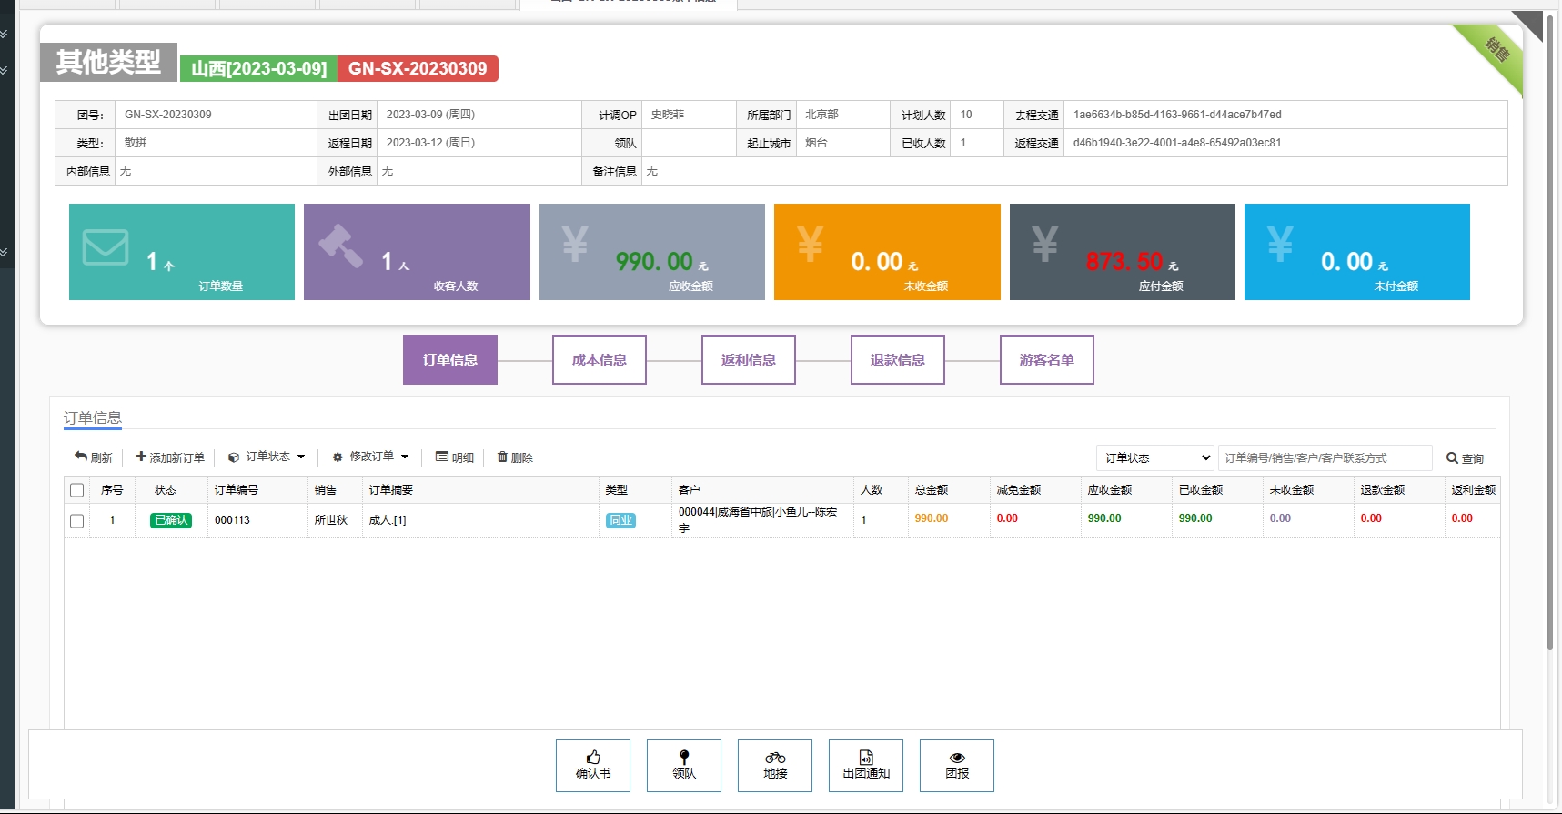Screen dimensions: 1562x814
Task: Switch to the 退款信息 step tab
Action: point(898,359)
